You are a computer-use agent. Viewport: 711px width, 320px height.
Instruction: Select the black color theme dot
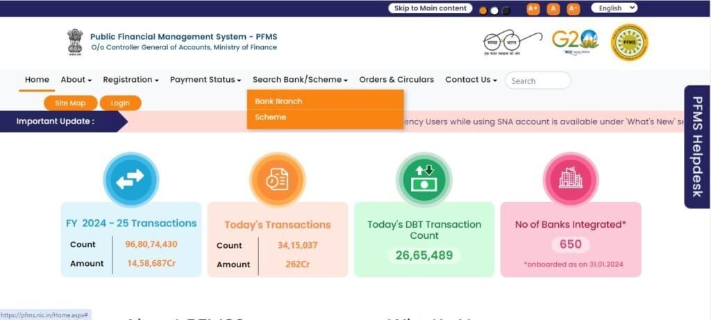coord(506,11)
